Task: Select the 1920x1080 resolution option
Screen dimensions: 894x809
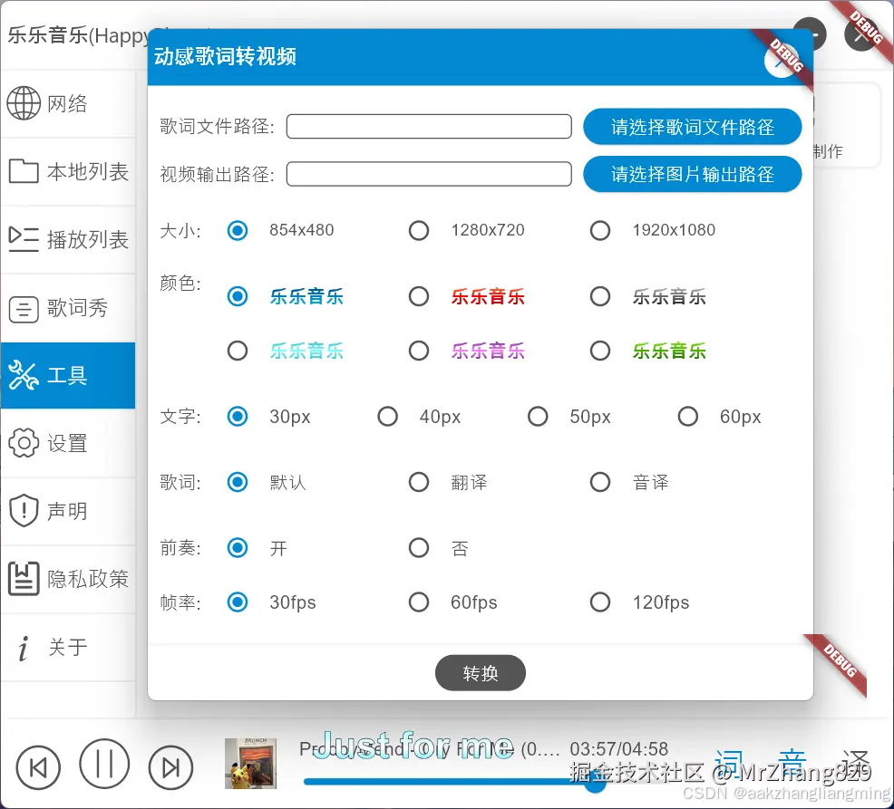Action: (600, 230)
